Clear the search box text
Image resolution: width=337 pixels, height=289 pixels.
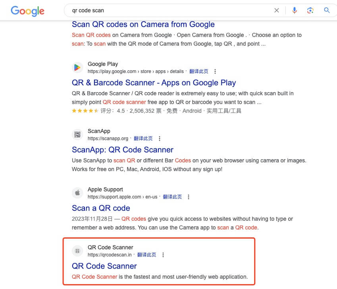tap(277, 10)
